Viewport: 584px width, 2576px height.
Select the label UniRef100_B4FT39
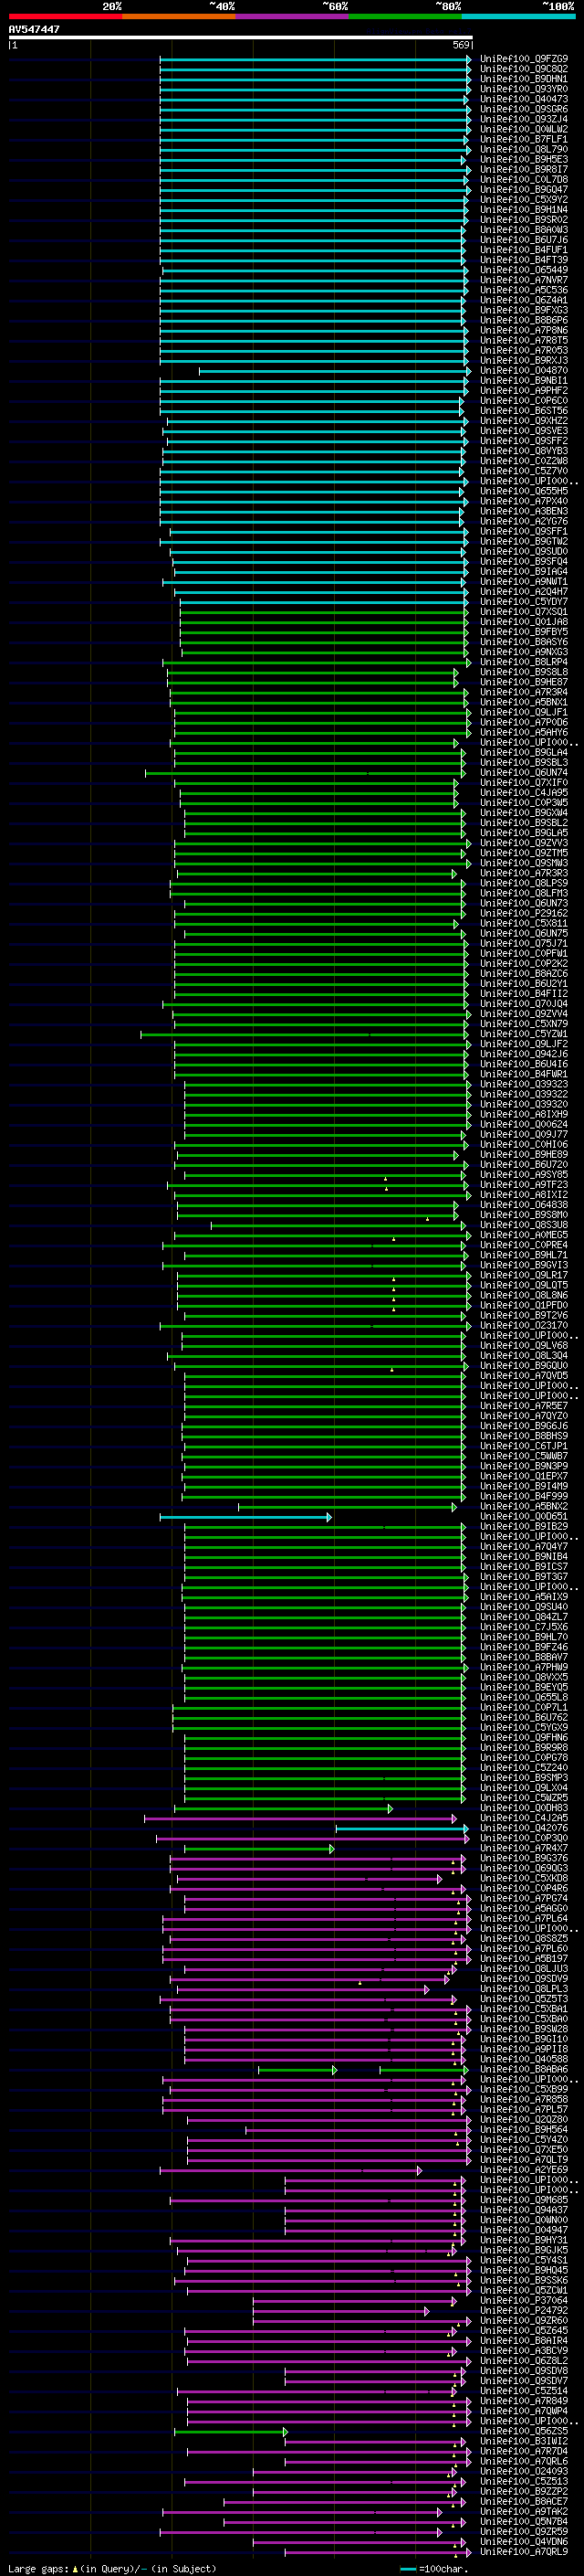524,260
